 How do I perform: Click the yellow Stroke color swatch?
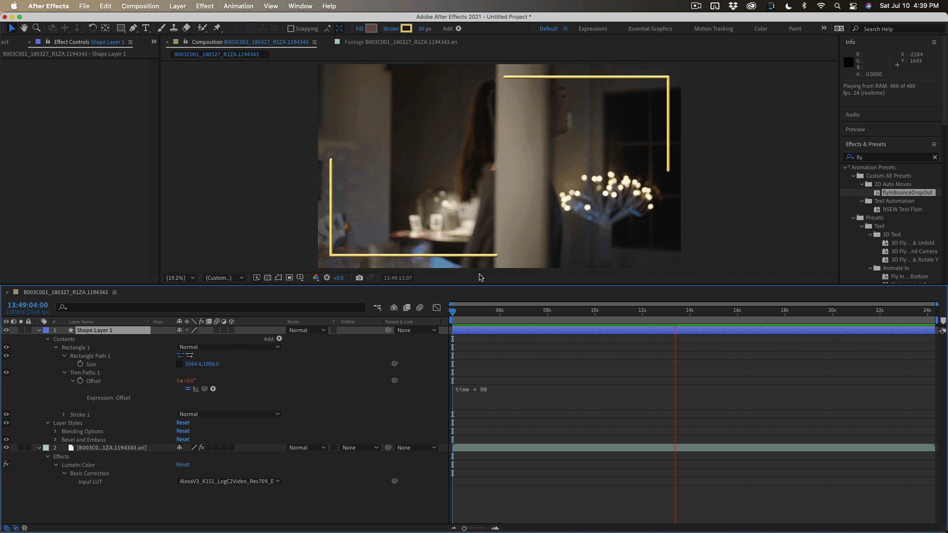click(x=406, y=28)
